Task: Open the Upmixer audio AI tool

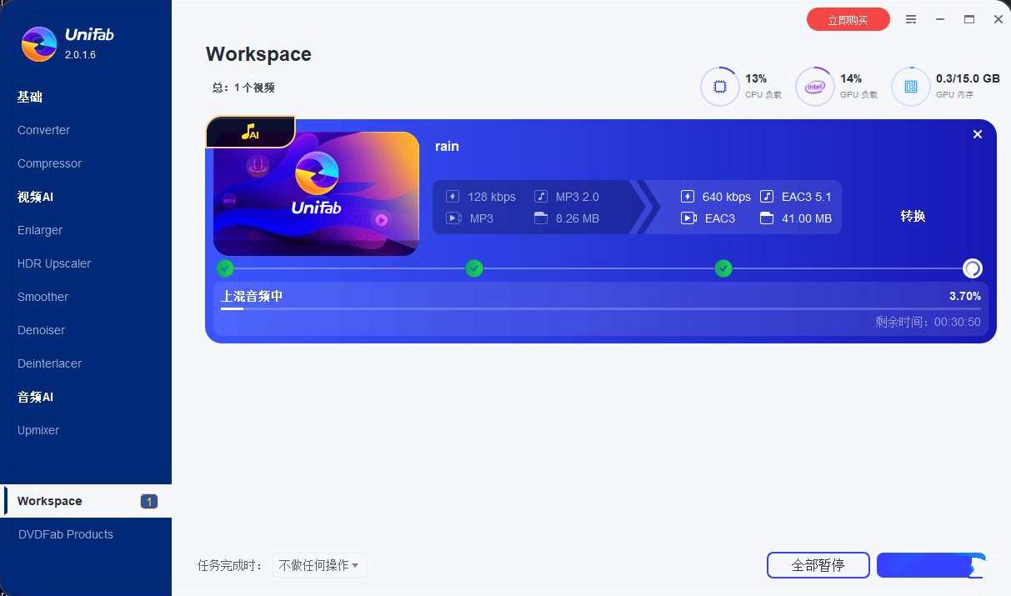Action: (38, 430)
